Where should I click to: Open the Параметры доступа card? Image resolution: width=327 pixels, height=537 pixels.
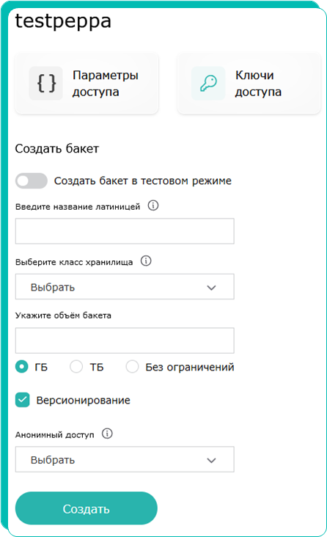(87, 83)
